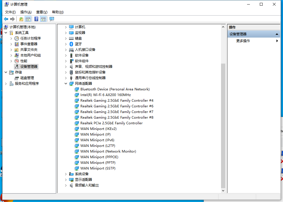Toggle the action pane visibility icon
Screen dimensions: 283x202
(42, 19)
